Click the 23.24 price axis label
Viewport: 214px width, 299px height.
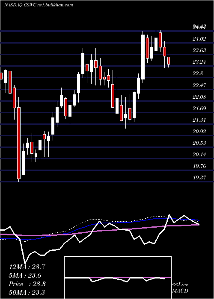click(199, 62)
